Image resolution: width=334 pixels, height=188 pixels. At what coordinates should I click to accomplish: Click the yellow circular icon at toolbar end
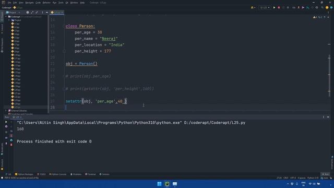[327, 7]
